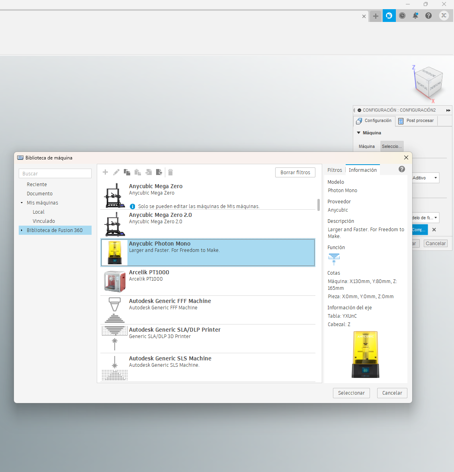The width and height of the screenshot is (454, 472).
Task: Select Vinculado under Mis máquinas
Action: tap(44, 221)
